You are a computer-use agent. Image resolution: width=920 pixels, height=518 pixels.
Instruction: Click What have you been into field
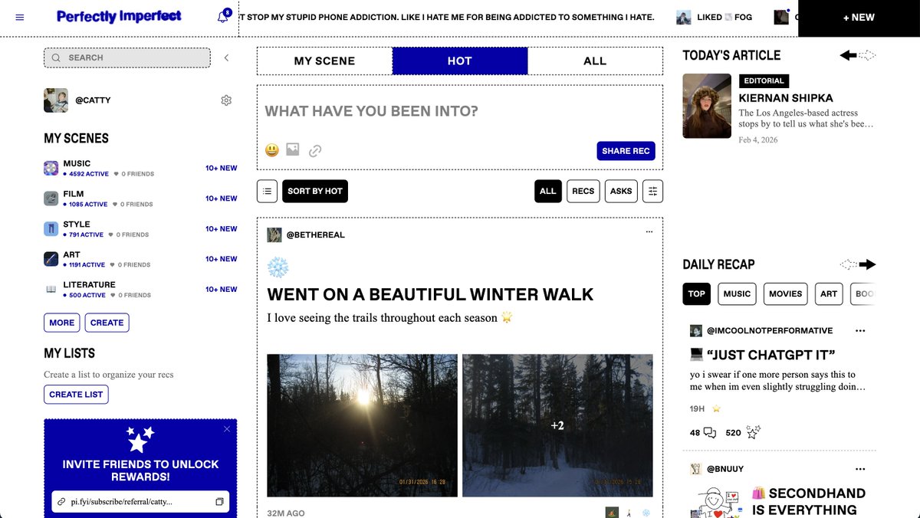(x=460, y=111)
